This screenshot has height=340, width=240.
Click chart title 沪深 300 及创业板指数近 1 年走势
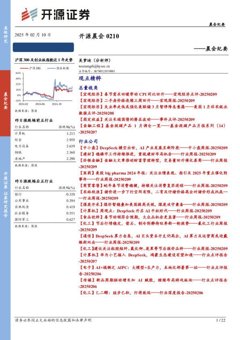point(44,60)
